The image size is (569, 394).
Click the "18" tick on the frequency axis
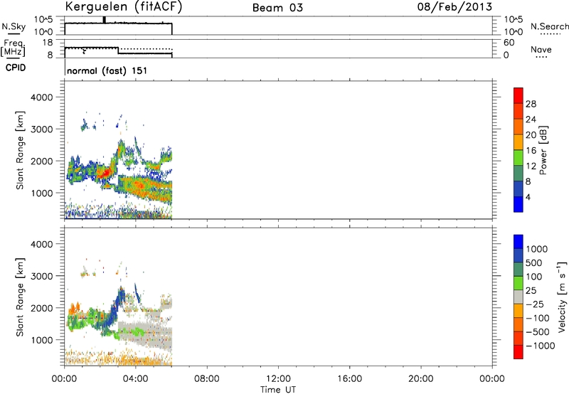tap(48, 43)
